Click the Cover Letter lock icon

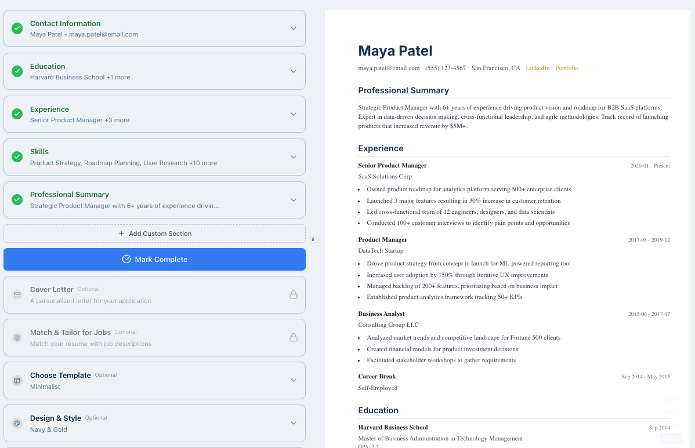pyautogui.click(x=294, y=294)
